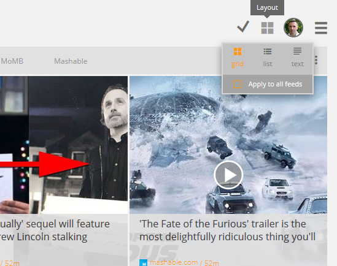Select the grid layout option
This screenshot has height=266, width=337.
(238, 58)
